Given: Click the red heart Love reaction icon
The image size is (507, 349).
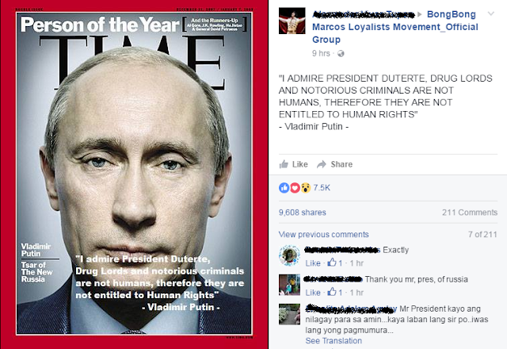Looking at the screenshot, I should [295, 188].
